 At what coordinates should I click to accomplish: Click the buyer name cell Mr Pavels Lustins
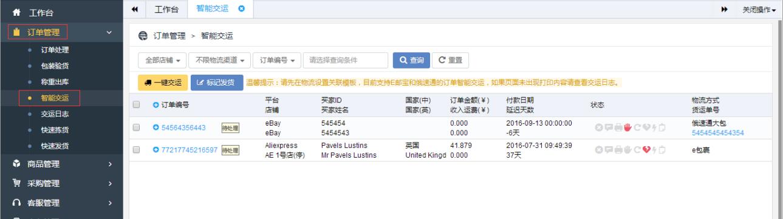(349, 155)
